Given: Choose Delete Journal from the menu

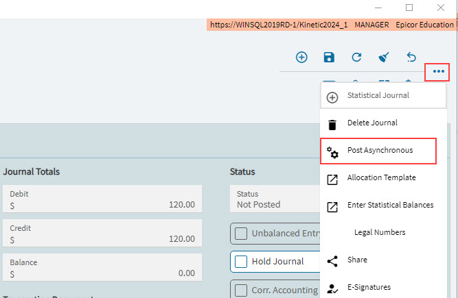Looking at the screenshot, I should (383, 123).
